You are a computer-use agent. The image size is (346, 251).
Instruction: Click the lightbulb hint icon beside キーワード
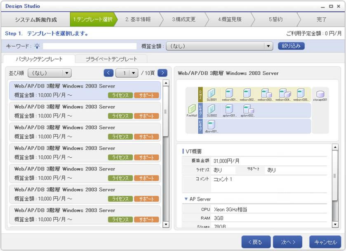click(37, 46)
